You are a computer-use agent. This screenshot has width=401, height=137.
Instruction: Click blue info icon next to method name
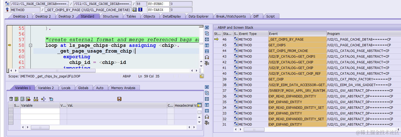click(x=140, y=10)
